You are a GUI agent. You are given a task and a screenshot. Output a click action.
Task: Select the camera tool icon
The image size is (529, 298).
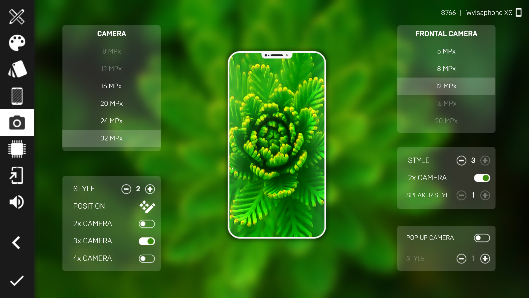click(17, 122)
